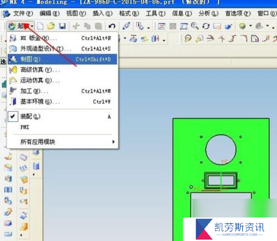Image resolution: width=277 pixels, height=241 pixels.
Task: Choose 基本环境(G) gateway entry
Action: (x=62, y=101)
